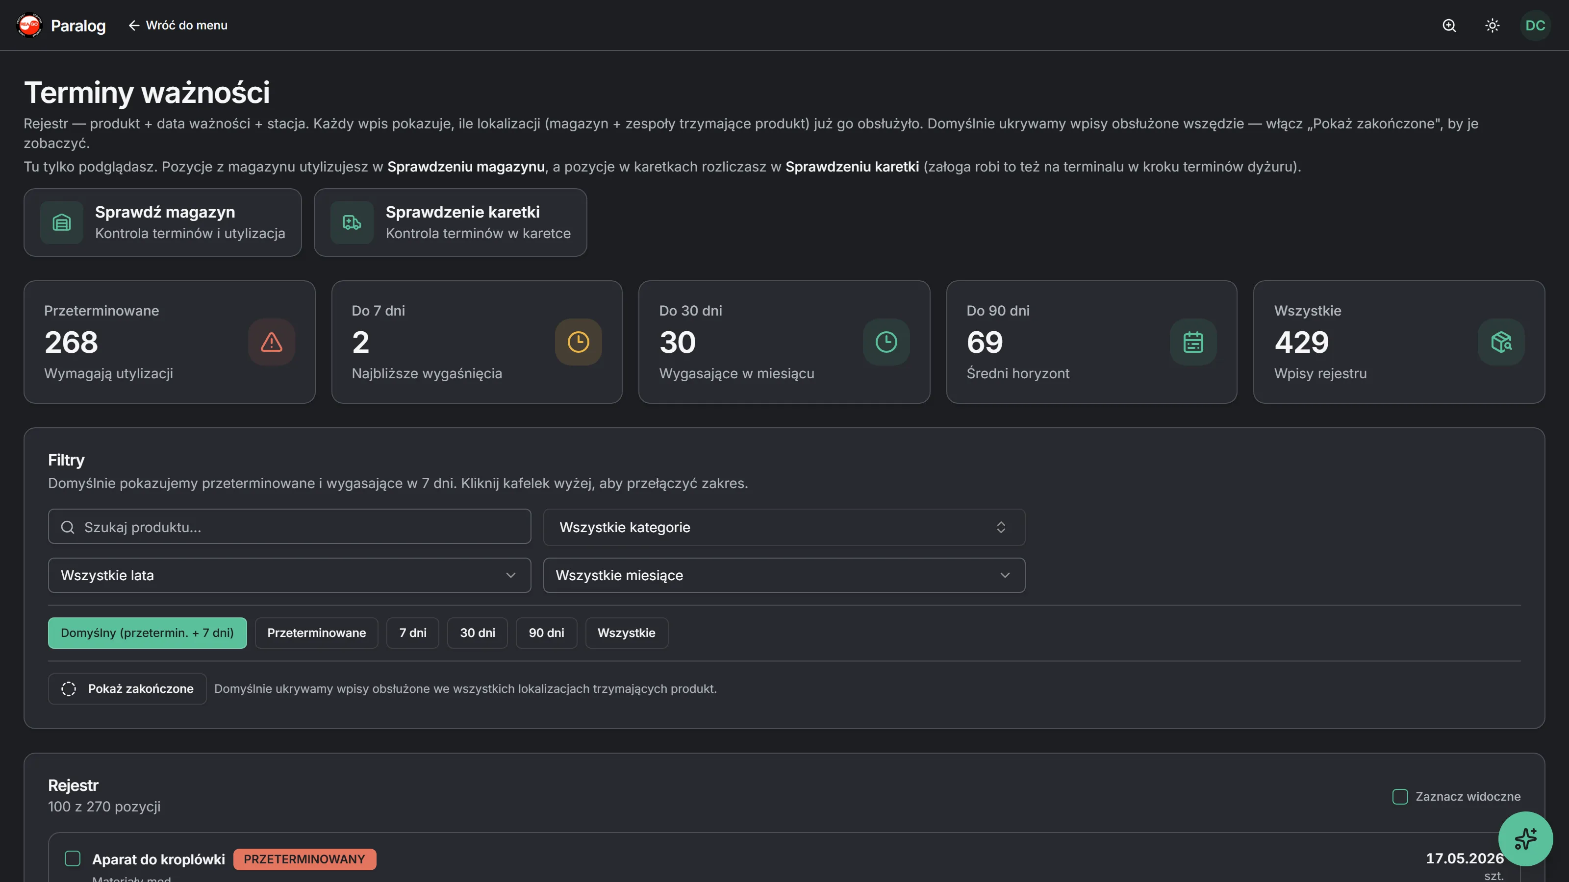Click the green clock icon on Do 30 dni tile
The image size is (1569, 882).
click(886, 342)
